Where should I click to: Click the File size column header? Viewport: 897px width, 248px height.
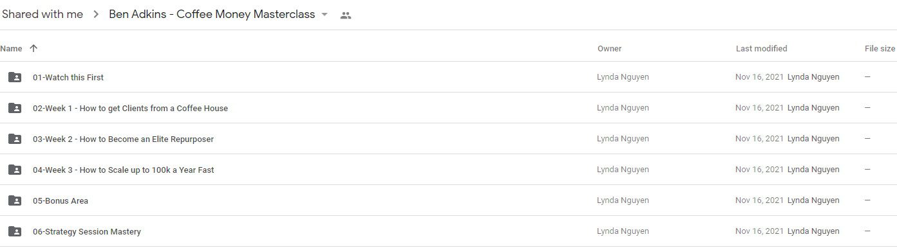tap(880, 48)
